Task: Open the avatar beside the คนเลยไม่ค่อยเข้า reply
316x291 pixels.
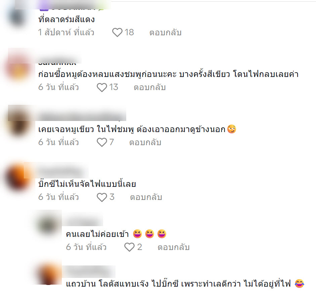Action: click(x=48, y=224)
